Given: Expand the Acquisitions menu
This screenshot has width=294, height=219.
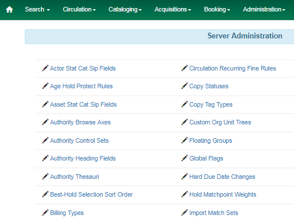Looking at the screenshot, I should [173, 9].
